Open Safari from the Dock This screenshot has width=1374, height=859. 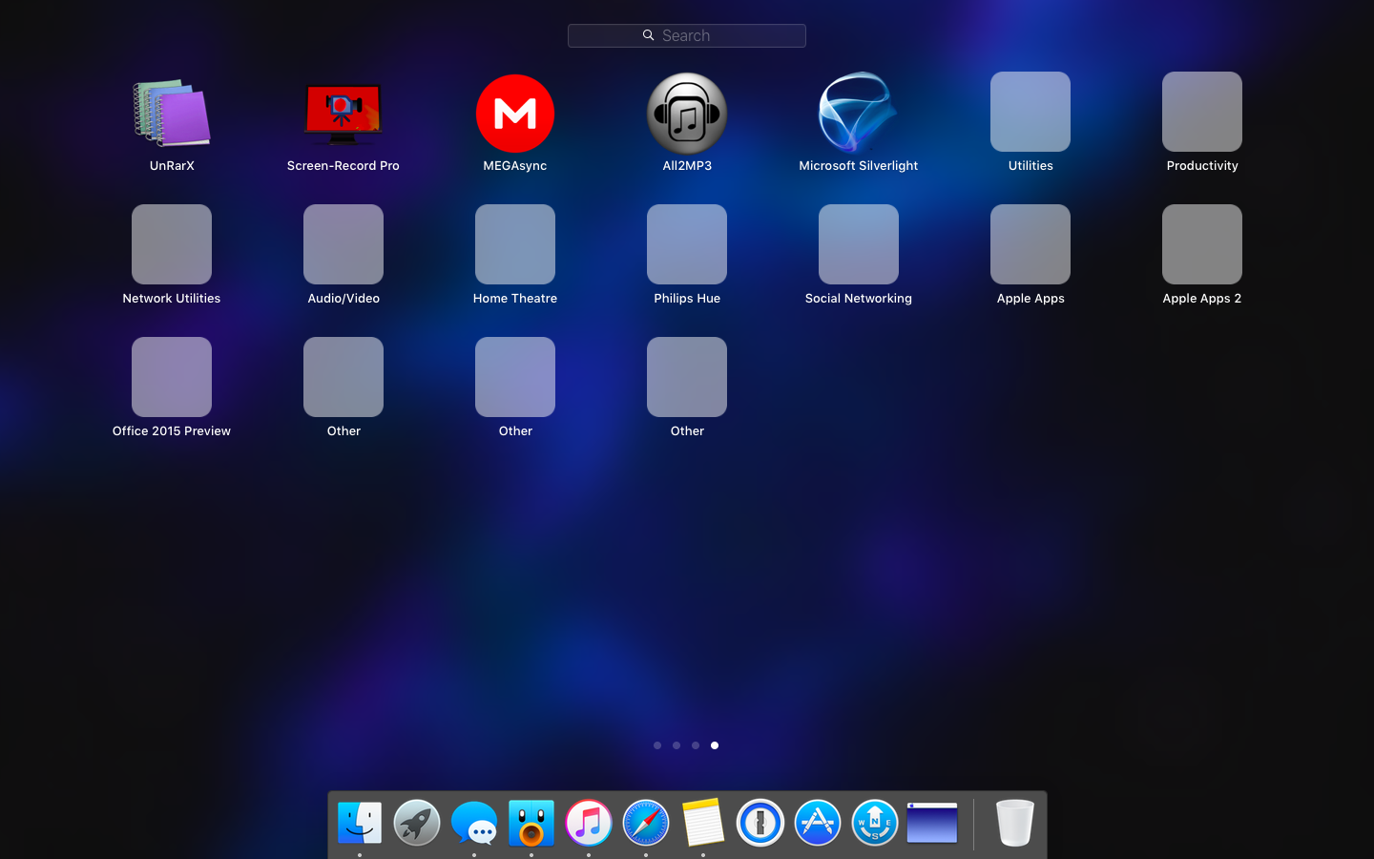click(646, 823)
